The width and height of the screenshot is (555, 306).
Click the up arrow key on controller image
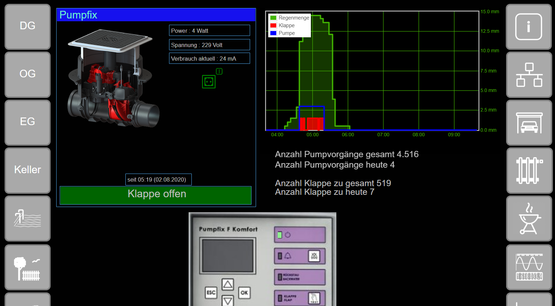pos(228,285)
